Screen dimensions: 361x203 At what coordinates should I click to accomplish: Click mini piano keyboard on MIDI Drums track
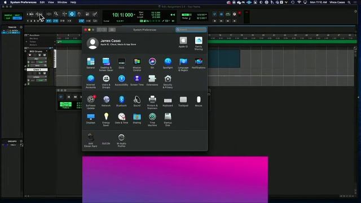tap(55, 59)
